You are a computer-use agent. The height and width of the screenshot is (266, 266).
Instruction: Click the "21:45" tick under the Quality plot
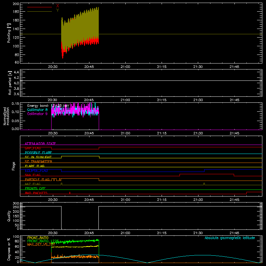tap(234, 233)
